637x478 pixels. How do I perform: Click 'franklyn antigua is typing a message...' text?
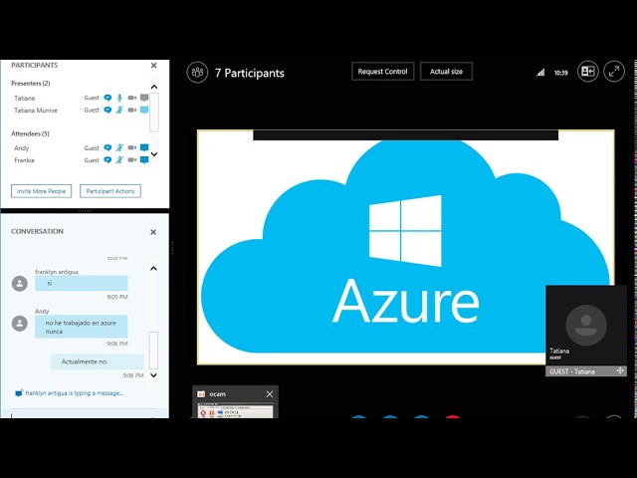75,393
